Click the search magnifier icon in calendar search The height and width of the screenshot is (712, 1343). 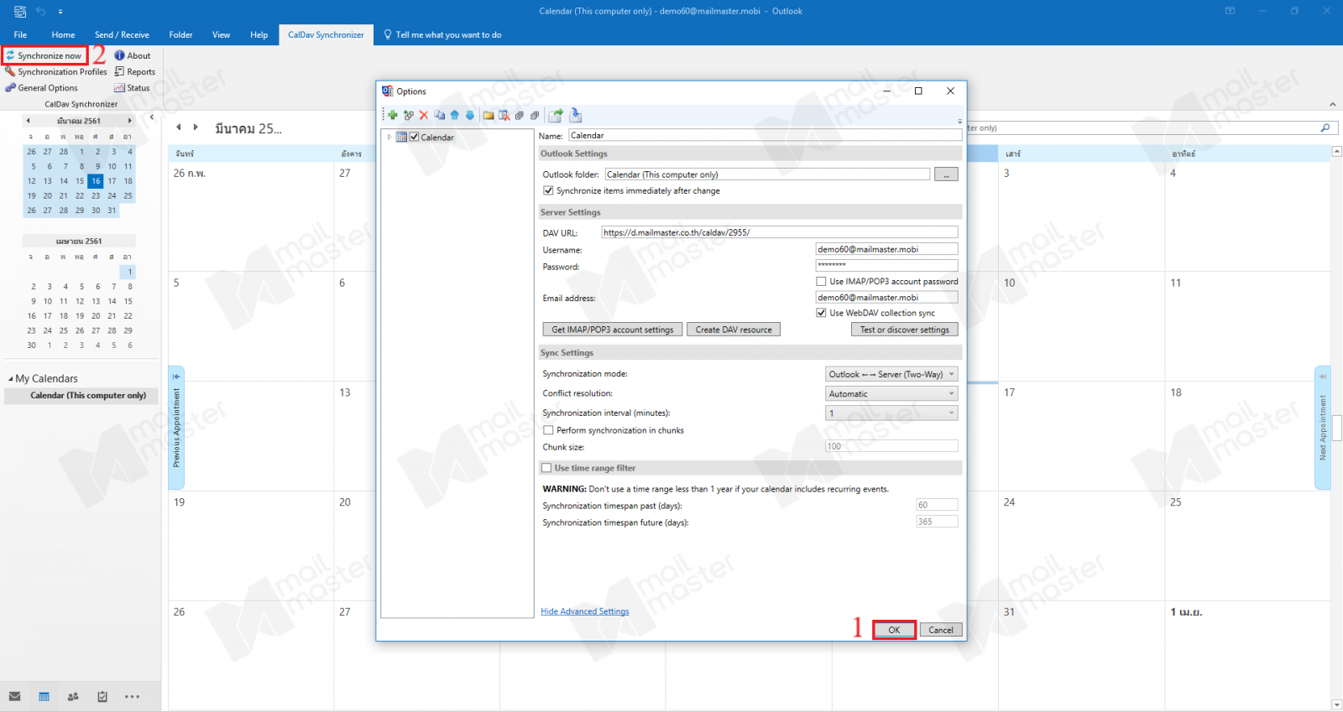pyautogui.click(x=1325, y=128)
